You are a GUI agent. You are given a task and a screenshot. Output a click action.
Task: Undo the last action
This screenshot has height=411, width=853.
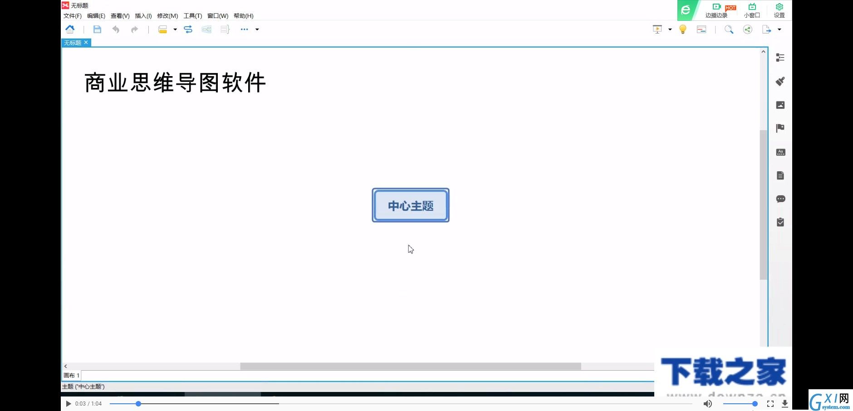pyautogui.click(x=116, y=29)
